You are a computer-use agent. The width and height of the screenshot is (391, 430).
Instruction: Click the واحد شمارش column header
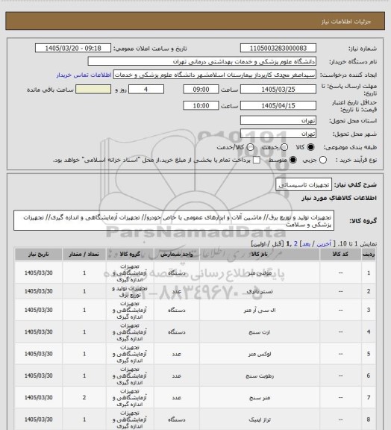click(x=177, y=255)
